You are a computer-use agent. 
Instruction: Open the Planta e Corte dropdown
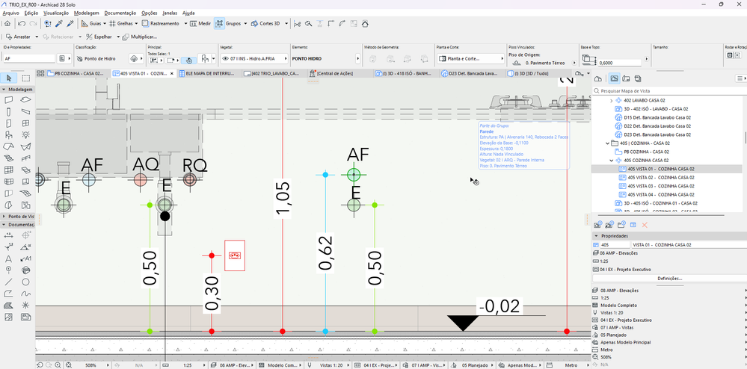tap(470, 58)
